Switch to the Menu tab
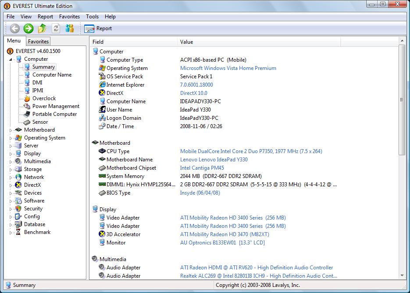Image resolution: width=410 pixels, height=293 pixels. tap(14, 41)
